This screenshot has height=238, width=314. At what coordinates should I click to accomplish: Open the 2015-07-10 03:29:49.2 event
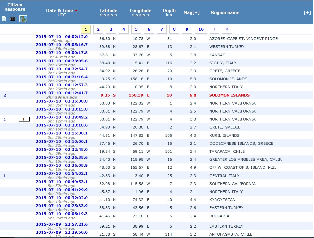tap(62, 117)
